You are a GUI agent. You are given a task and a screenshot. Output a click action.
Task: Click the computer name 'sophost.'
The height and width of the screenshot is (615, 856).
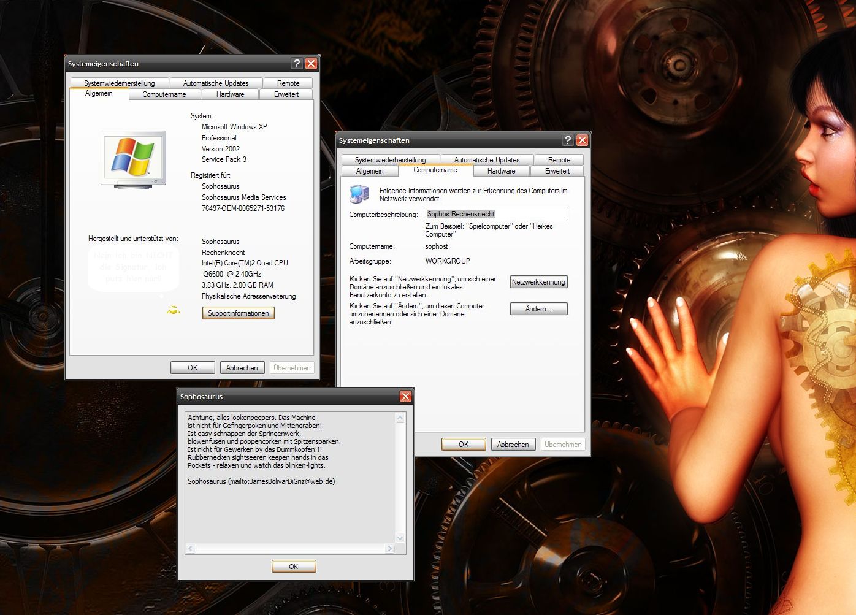437,246
